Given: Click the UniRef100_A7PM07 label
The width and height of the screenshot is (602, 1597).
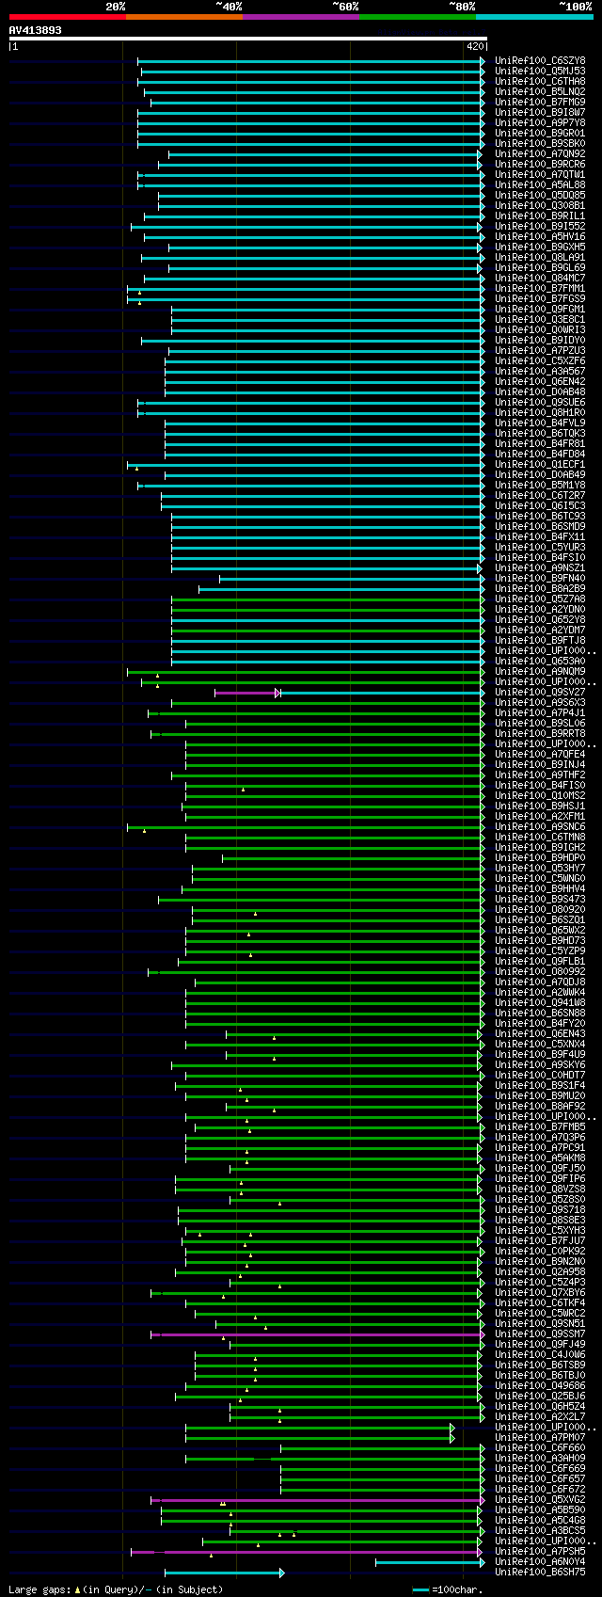Looking at the screenshot, I should 540,1438.
